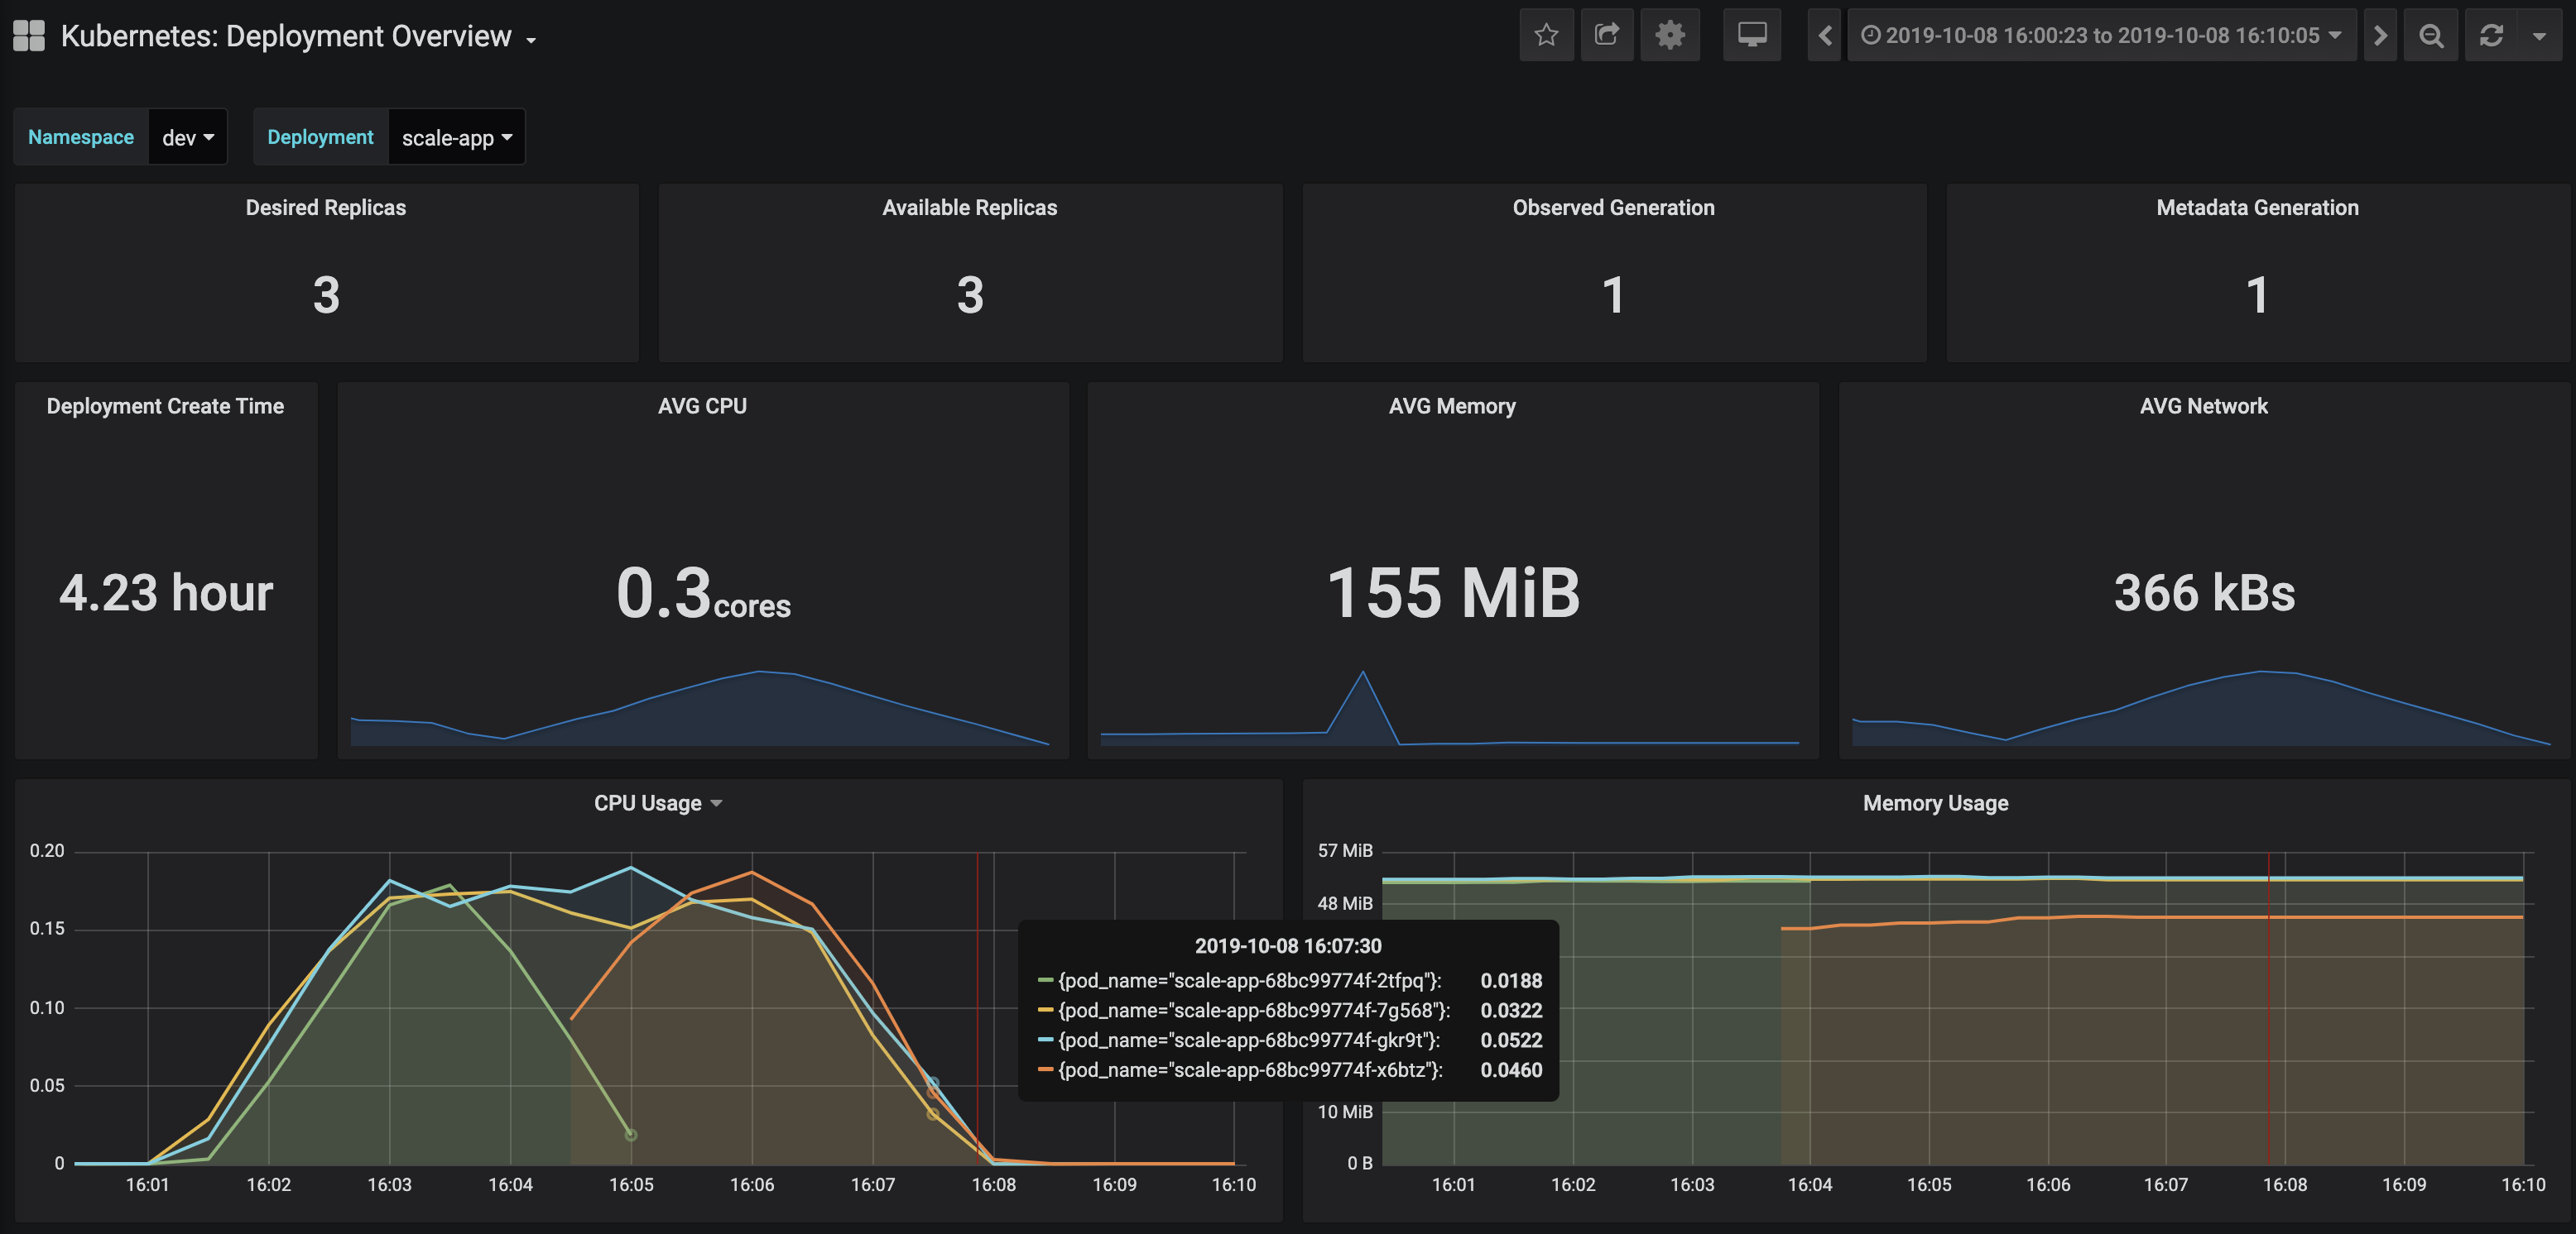The height and width of the screenshot is (1234, 2576).
Task: Shift time range forward arrow
Action: pyautogui.click(x=2380, y=36)
